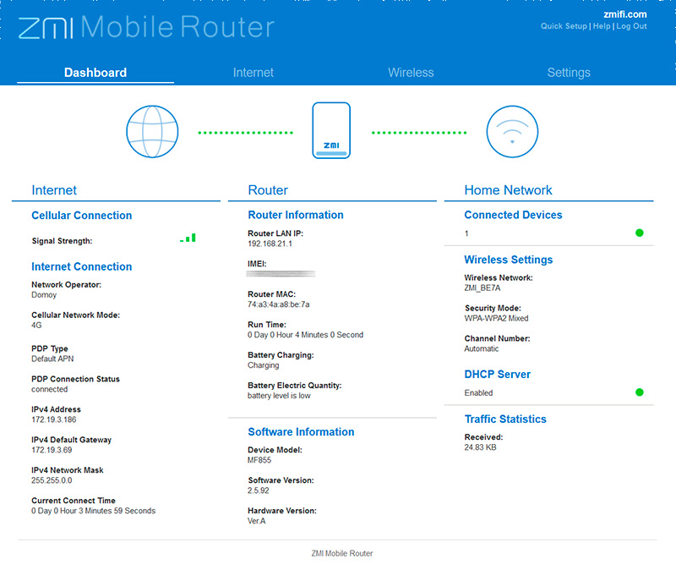Go to the Wireless tab

coord(411,73)
